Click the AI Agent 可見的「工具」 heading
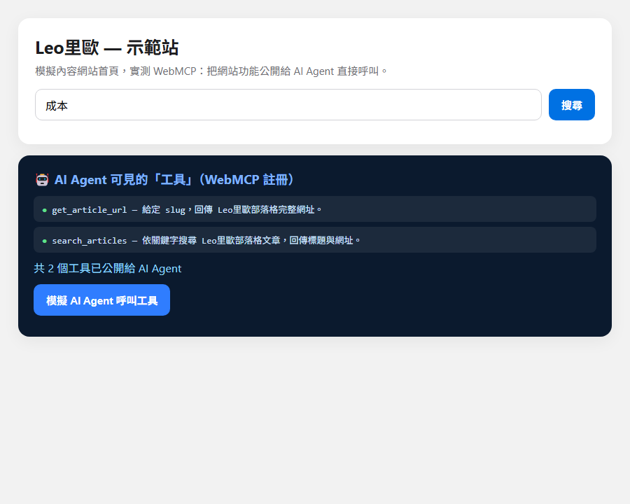Viewport: 630px width, 504px height. (174, 180)
